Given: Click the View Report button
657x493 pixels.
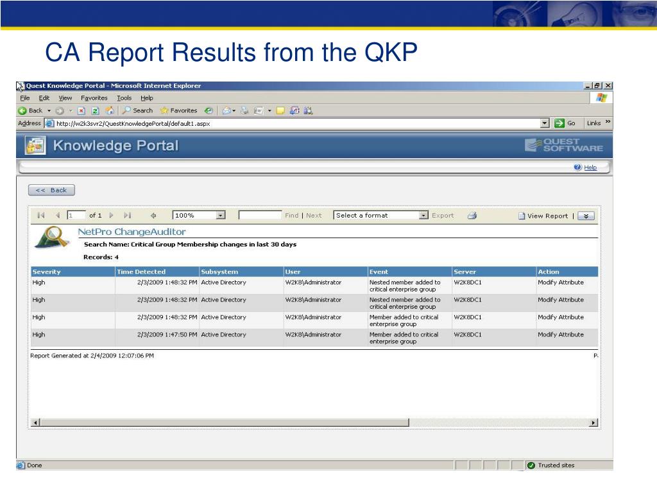Looking at the screenshot, I should point(543,216).
